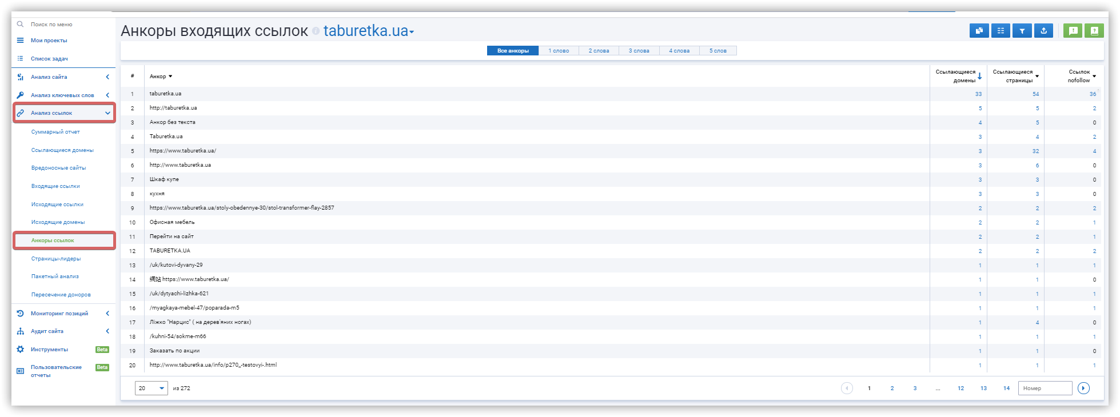Open Исходящие домены in the sidebar
The height and width of the screenshot is (417, 1120).
point(58,222)
